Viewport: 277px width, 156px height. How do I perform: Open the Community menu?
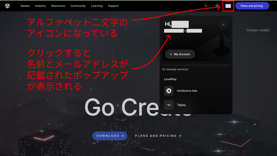(x=78, y=6)
